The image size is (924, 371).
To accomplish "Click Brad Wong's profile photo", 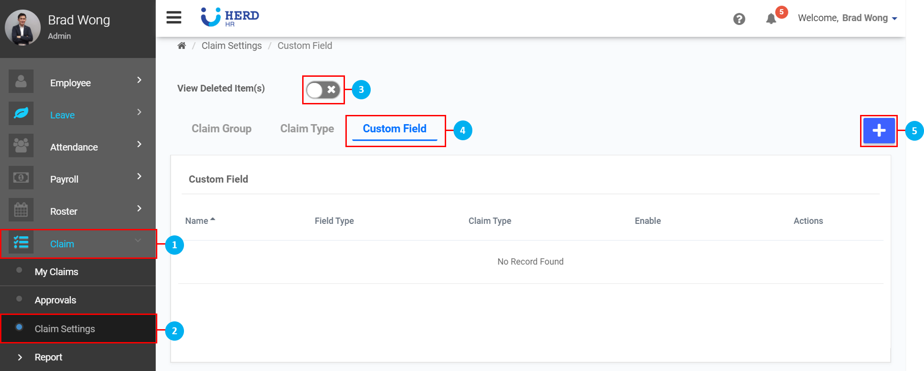I will point(22,28).
